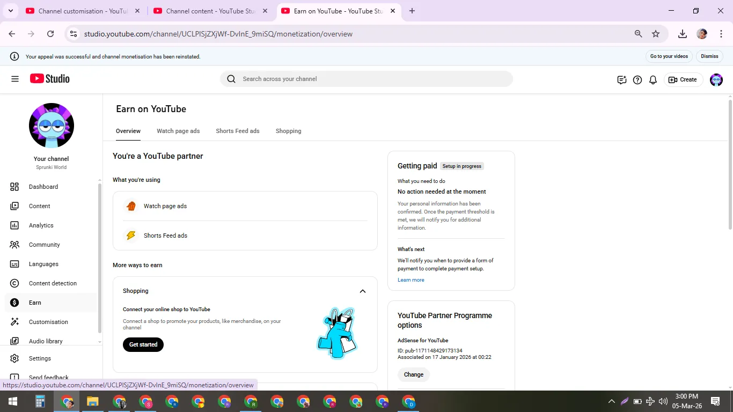Open Audio library in the sidebar
This screenshot has width=733, height=412.
tap(51, 341)
